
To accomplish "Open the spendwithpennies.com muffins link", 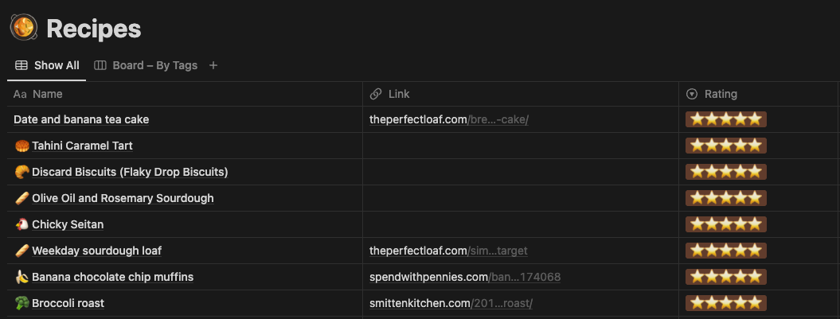I will (465, 277).
